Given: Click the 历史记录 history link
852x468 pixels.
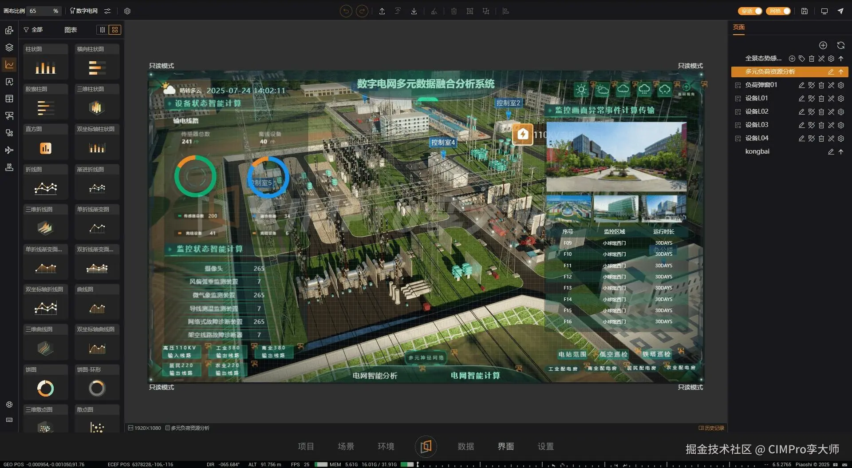Looking at the screenshot, I should [x=711, y=428].
